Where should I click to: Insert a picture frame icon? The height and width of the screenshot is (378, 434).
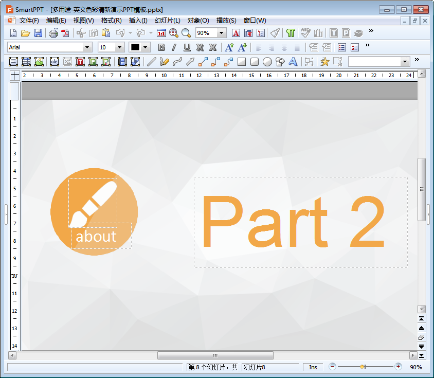coord(39,62)
